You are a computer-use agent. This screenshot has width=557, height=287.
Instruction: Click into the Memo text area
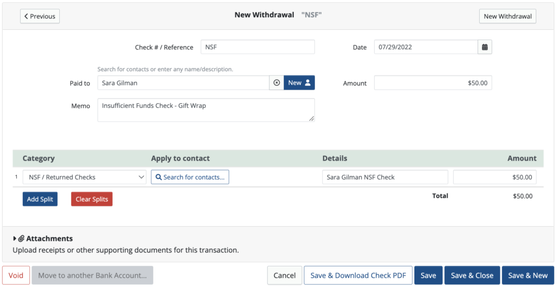click(206, 110)
